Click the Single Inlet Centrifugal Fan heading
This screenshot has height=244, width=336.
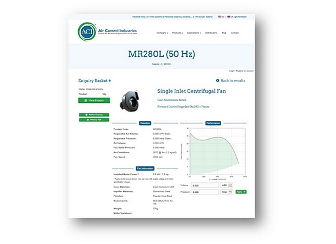[x=192, y=91]
